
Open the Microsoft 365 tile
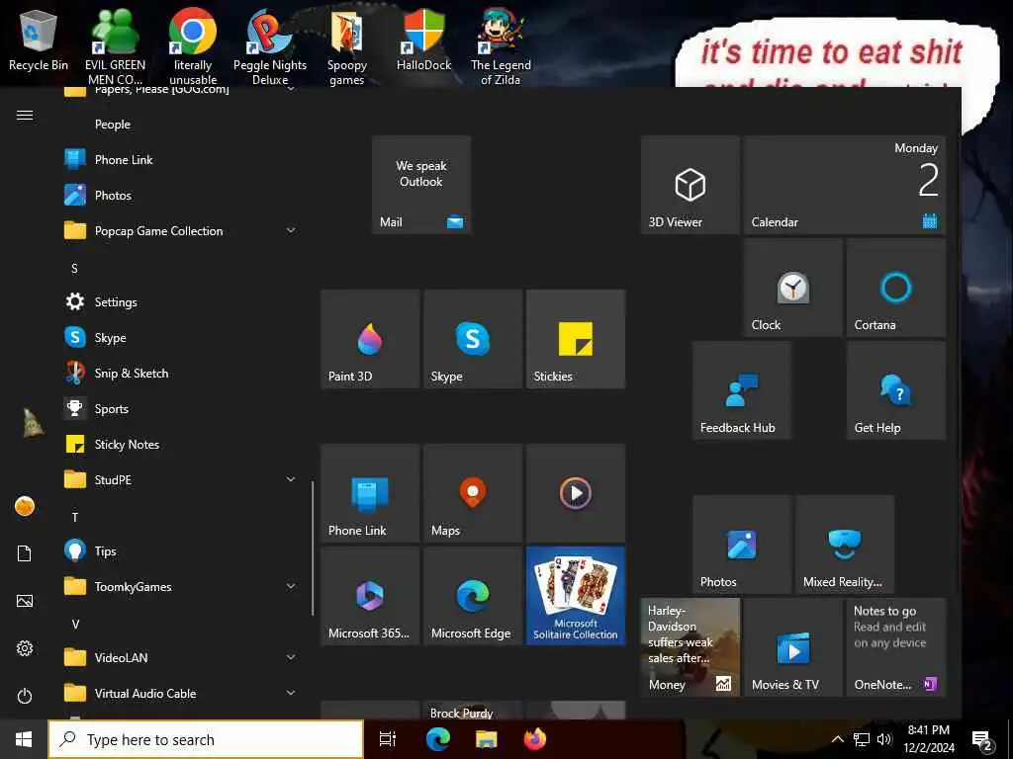[x=370, y=596]
